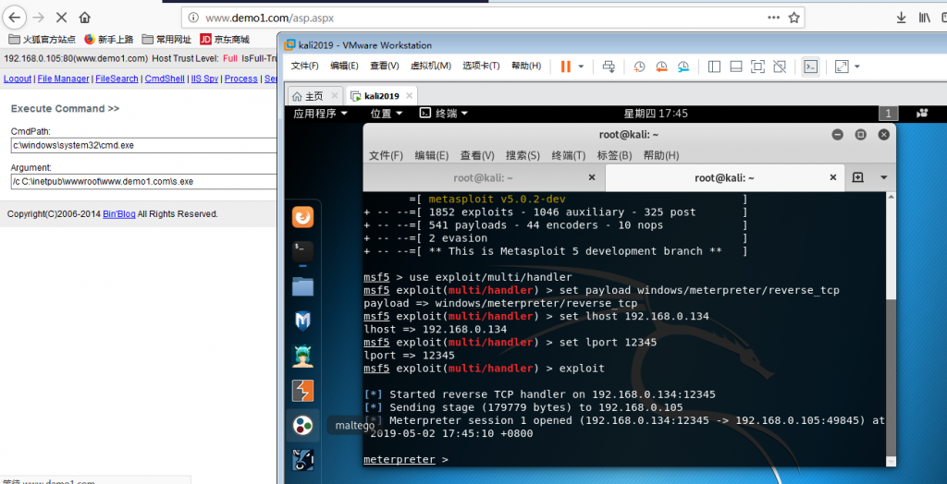
Task: Open terminal 帮助(H) menu
Action: [x=660, y=156]
